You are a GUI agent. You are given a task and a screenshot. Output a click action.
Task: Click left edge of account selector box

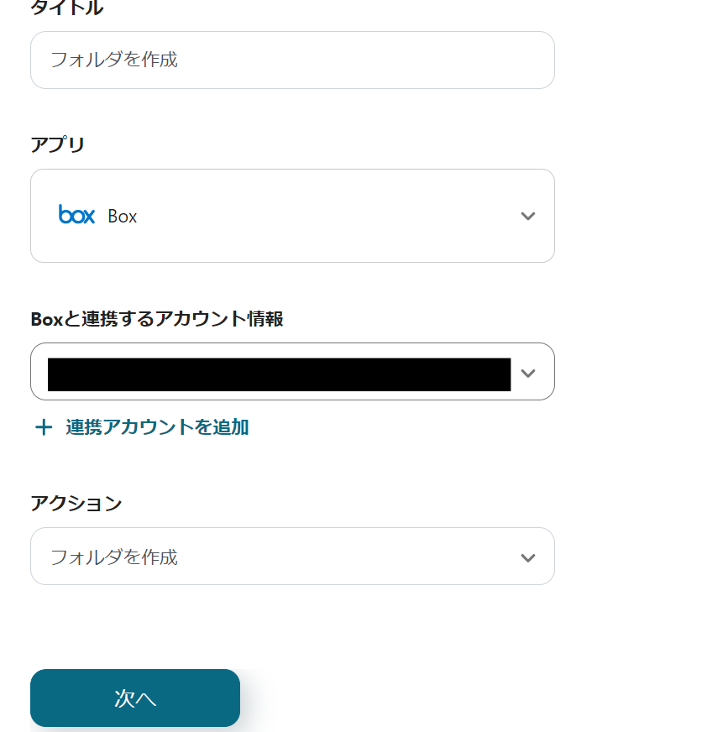pos(39,372)
